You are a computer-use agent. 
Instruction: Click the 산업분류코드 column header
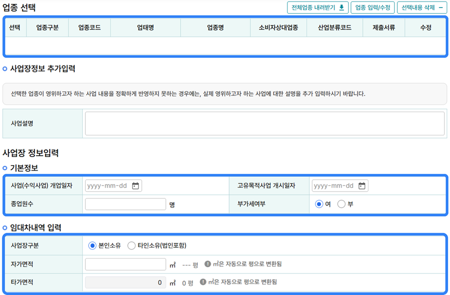point(335,28)
